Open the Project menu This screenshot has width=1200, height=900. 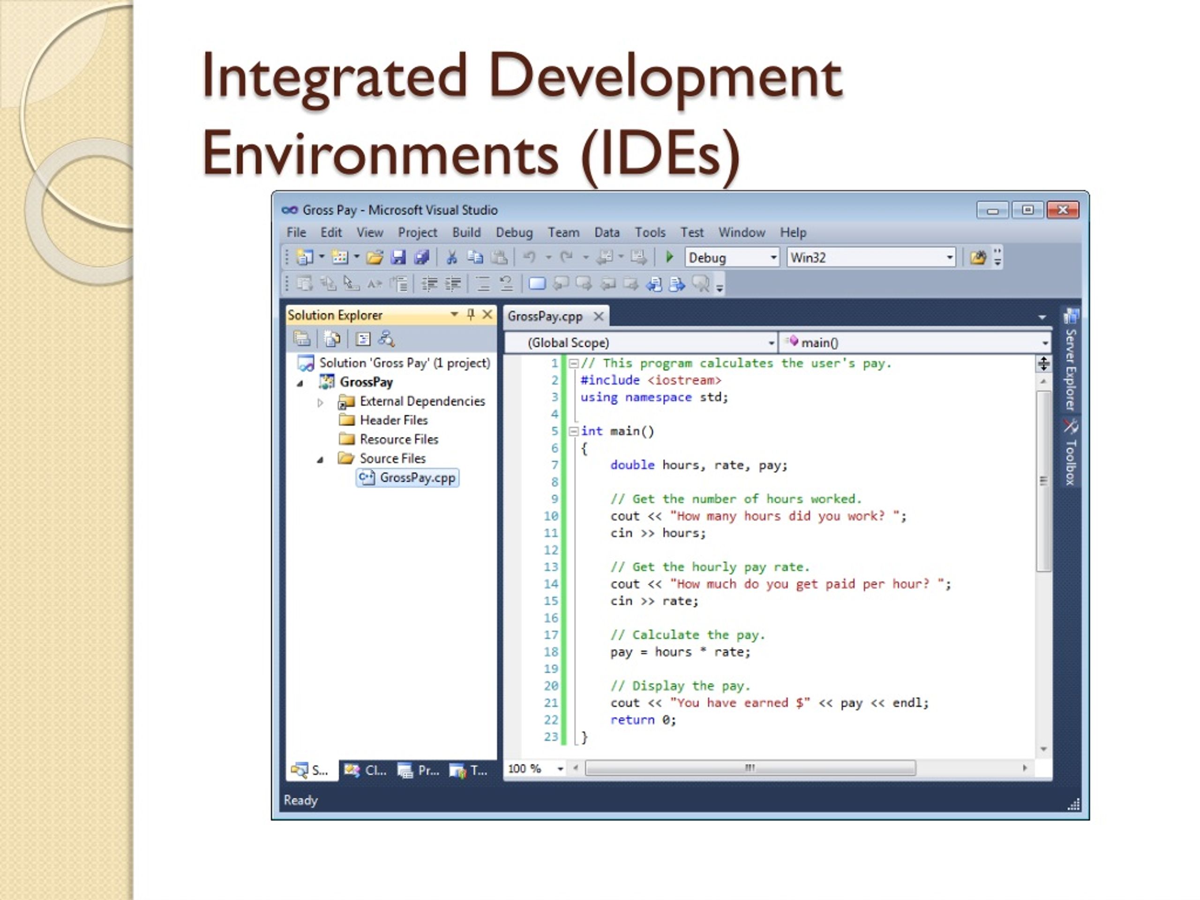point(417,232)
